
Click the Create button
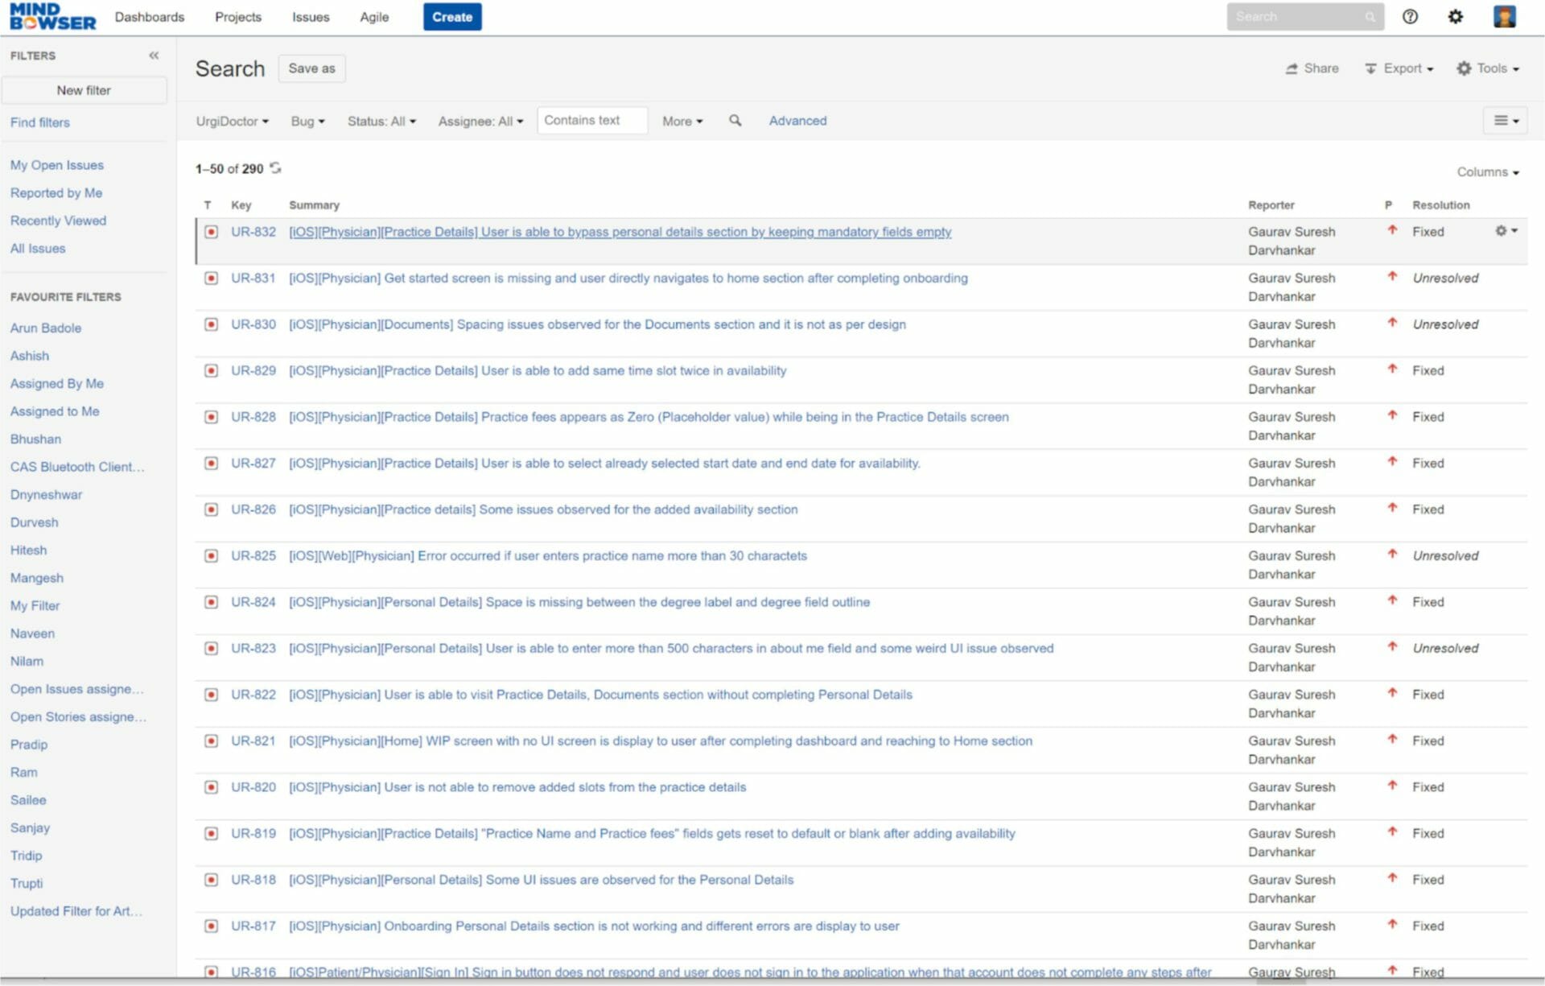point(452,16)
